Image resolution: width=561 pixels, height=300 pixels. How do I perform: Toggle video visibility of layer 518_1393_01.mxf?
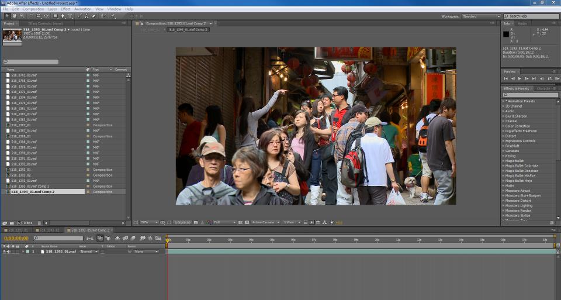(x=4, y=251)
